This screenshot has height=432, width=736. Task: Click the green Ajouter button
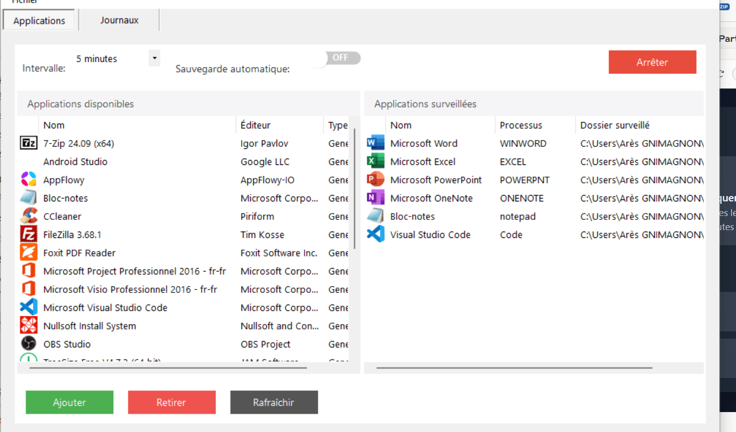[x=70, y=402]
